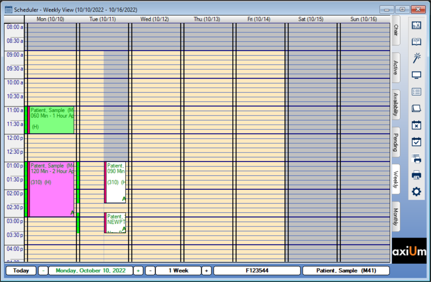Go to previous date with minus button

point(43,271)
